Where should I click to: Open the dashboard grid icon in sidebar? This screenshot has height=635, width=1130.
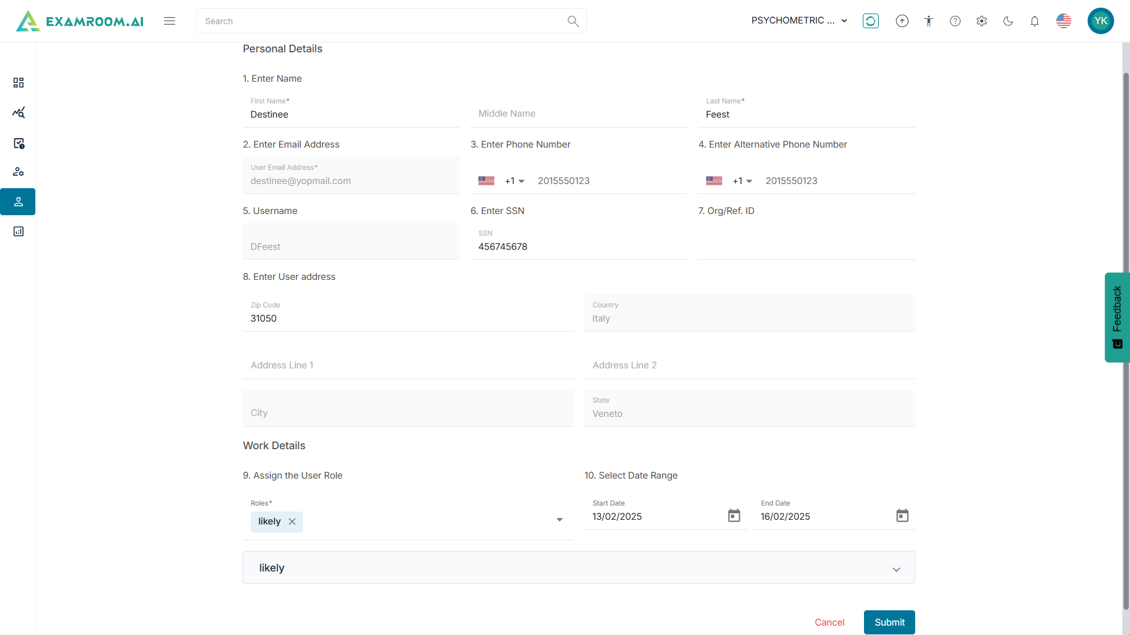click(x=18, y=82)
